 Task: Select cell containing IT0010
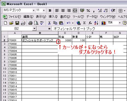(15, 72)
